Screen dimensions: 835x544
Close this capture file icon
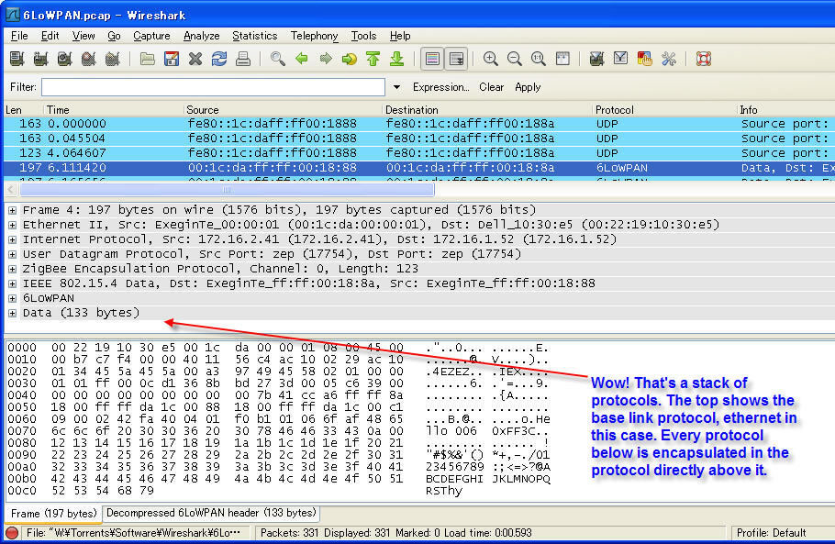pyautogui.click(x=195, y=59)
